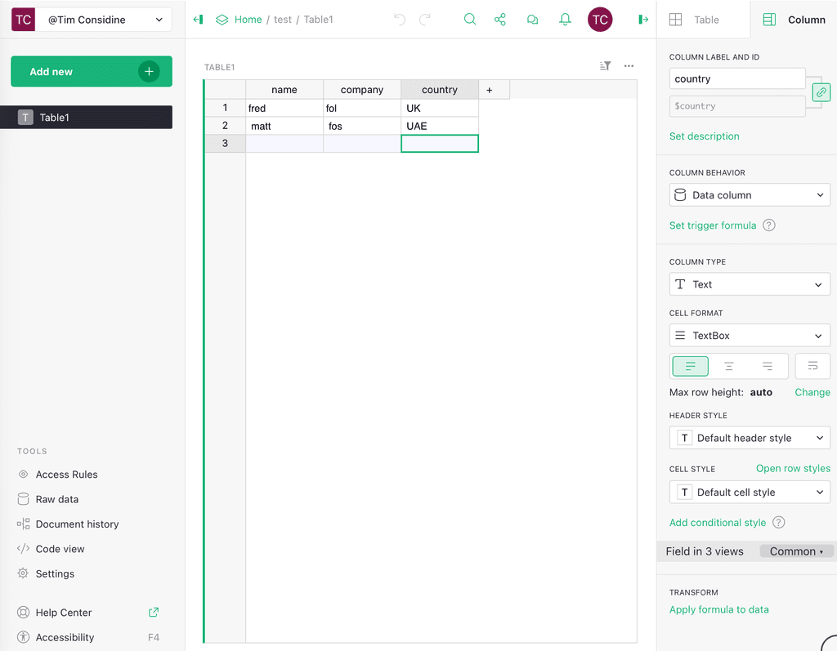Collapse the left sidebar panel arrow
The height and width of the screenshot is (651, 837).
pyautogui.click(x=198, y=20)
